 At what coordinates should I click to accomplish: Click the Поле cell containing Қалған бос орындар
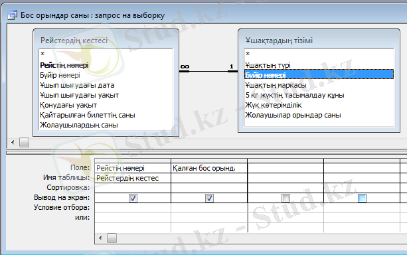pyautogui.click(x=209, y=168)
